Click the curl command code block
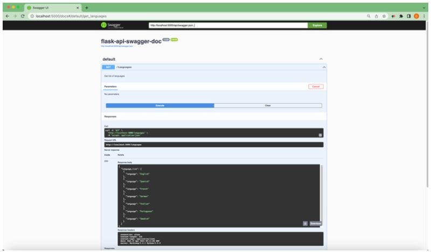Image resolution: width=431 pixels, height=252 pixels. pos(214,133)
